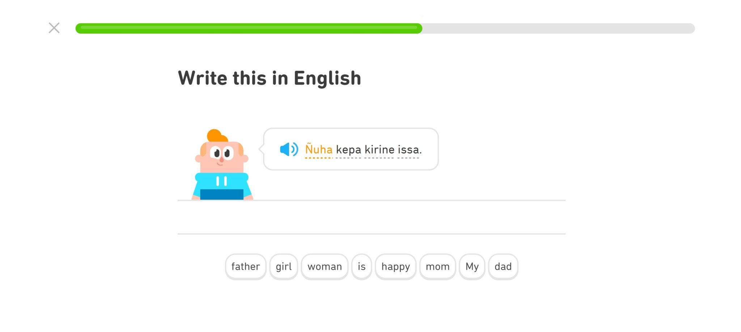The width and height of the screenshot is (741, 332).
Task: Tap the "is" word tile
Action: (361, 267)
